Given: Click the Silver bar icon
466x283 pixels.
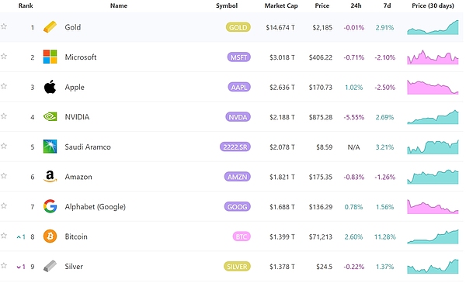Looking at the screenshot, I should click(50, 266).
